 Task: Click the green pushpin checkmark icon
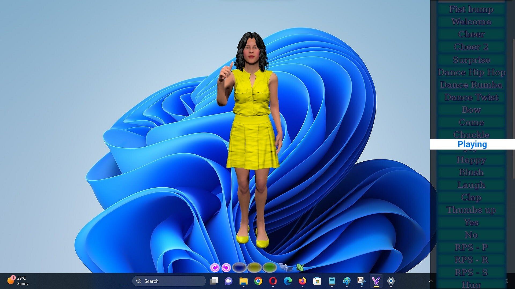click(x=300, y=267)
